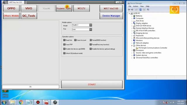Click the START button

click(x=92, y=84)
